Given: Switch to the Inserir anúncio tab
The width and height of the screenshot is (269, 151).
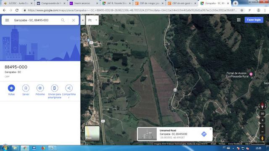Looking at the screenshot, I should pos(84,3).
